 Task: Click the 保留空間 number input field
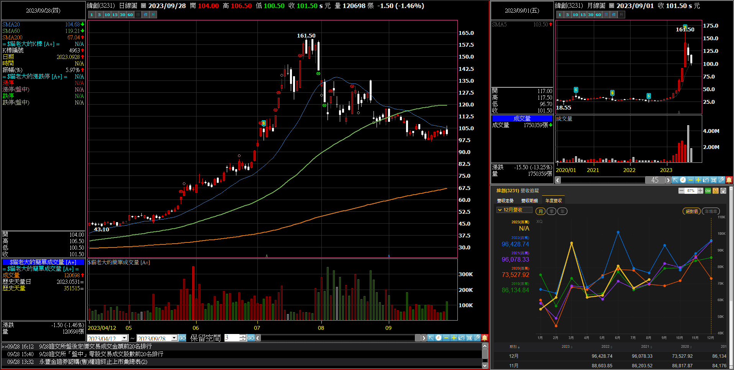click(232, 338)
